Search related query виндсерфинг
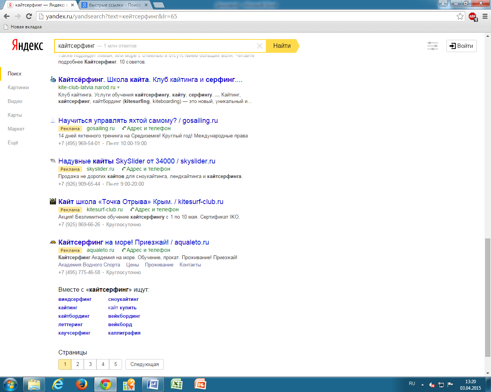 [75, 299]
